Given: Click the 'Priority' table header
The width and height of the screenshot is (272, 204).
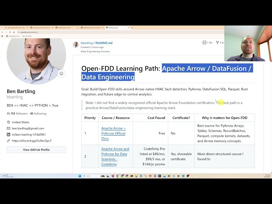Looking at the screenshot, I should (90, 118).
